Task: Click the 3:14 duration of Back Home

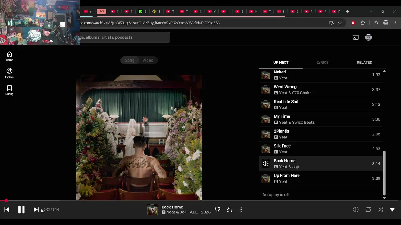Action: click(x=376, y=164)
